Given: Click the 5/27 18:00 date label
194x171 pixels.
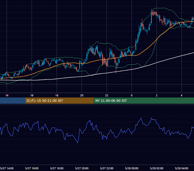Looking at the screenshot, I should 57,168.
